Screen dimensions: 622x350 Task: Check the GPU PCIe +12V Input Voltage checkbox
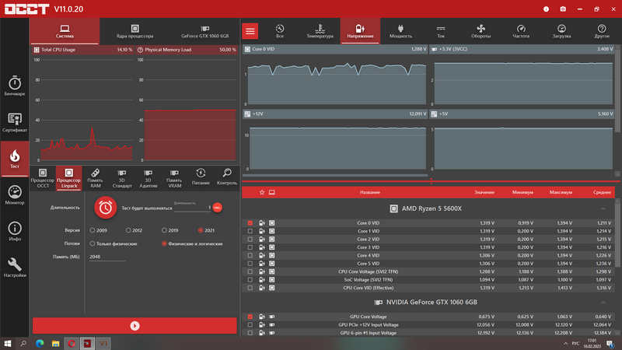250,324
